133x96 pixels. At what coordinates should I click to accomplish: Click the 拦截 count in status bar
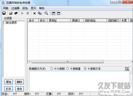(62, 94)
